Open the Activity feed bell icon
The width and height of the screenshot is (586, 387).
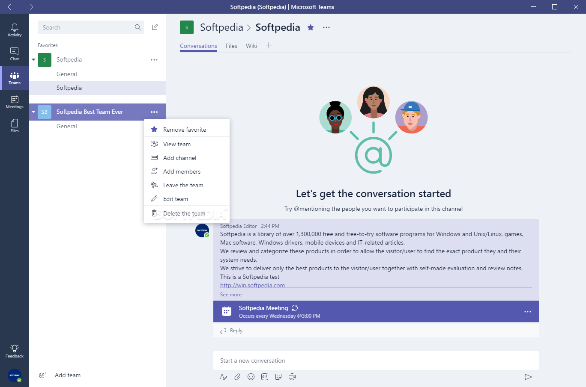15,30
